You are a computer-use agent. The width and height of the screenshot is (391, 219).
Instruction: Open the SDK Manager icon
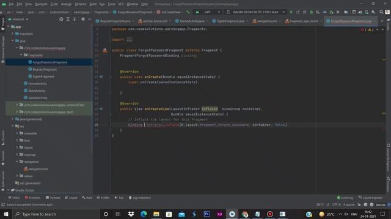click(373, 12)
